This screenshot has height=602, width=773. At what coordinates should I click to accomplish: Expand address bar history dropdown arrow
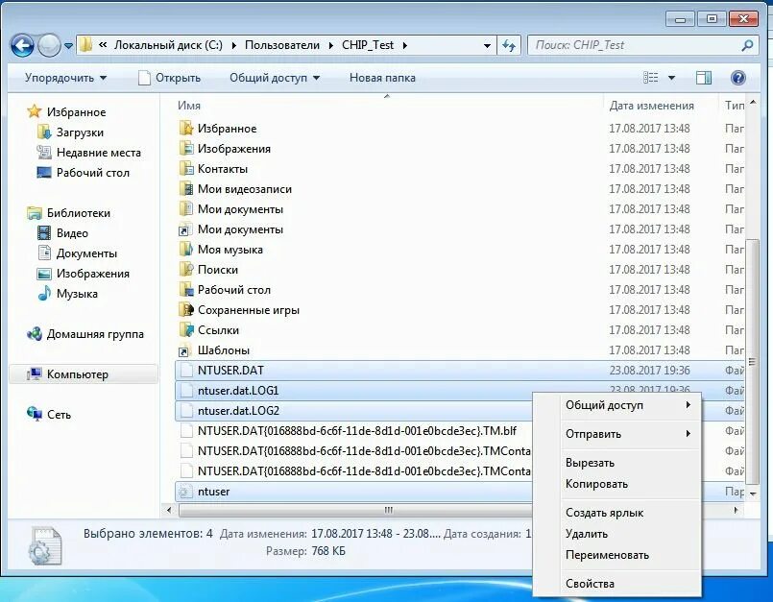[487, 45]
